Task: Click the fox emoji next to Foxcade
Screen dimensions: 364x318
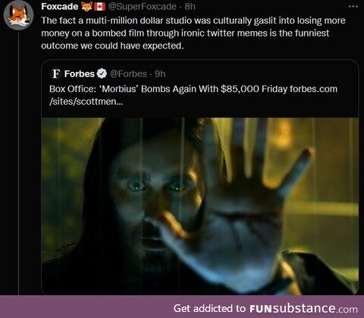Action: pyautogui.click(x=86, y=6)
